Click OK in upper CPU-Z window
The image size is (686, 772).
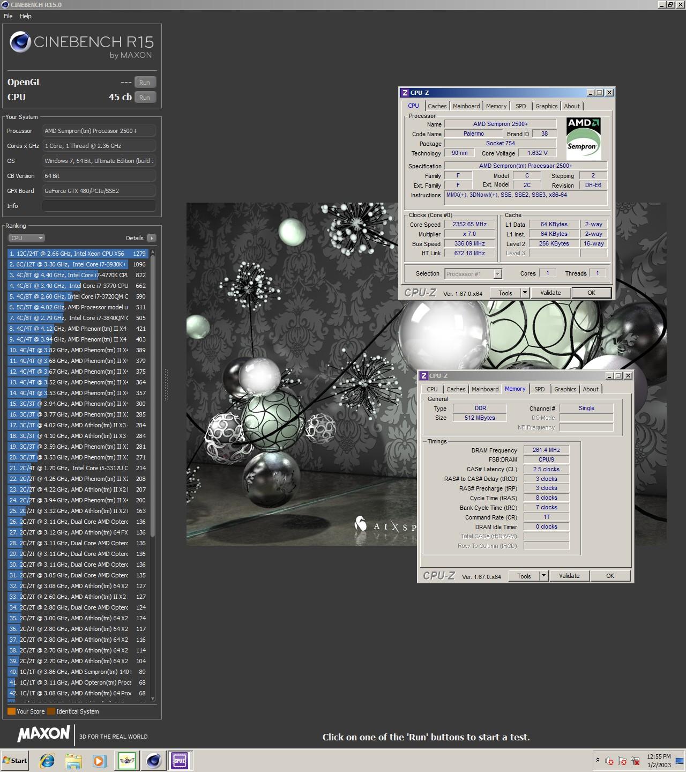pyautogui.click(x=591, y=293)
